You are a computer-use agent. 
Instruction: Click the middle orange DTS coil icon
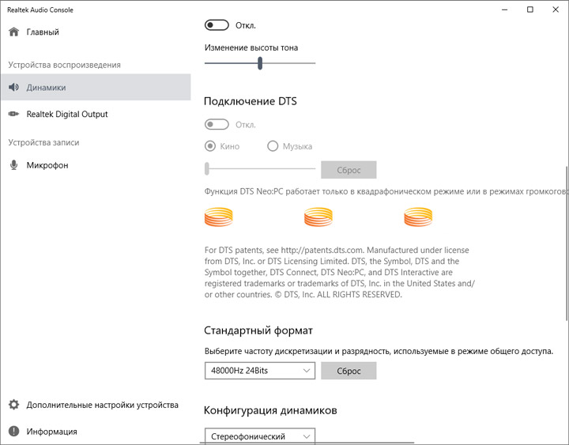coord(318,217)
